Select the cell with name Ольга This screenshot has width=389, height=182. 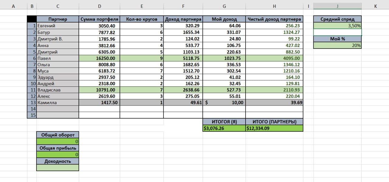(x=58, y=65)
